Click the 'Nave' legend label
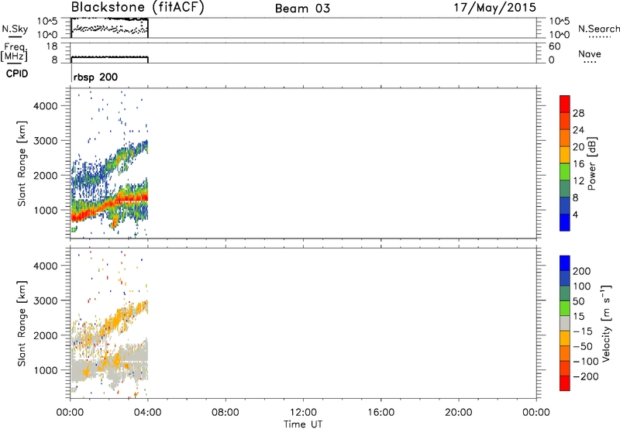The height and width of the screenshot is (429, 620). pos(589,53)
